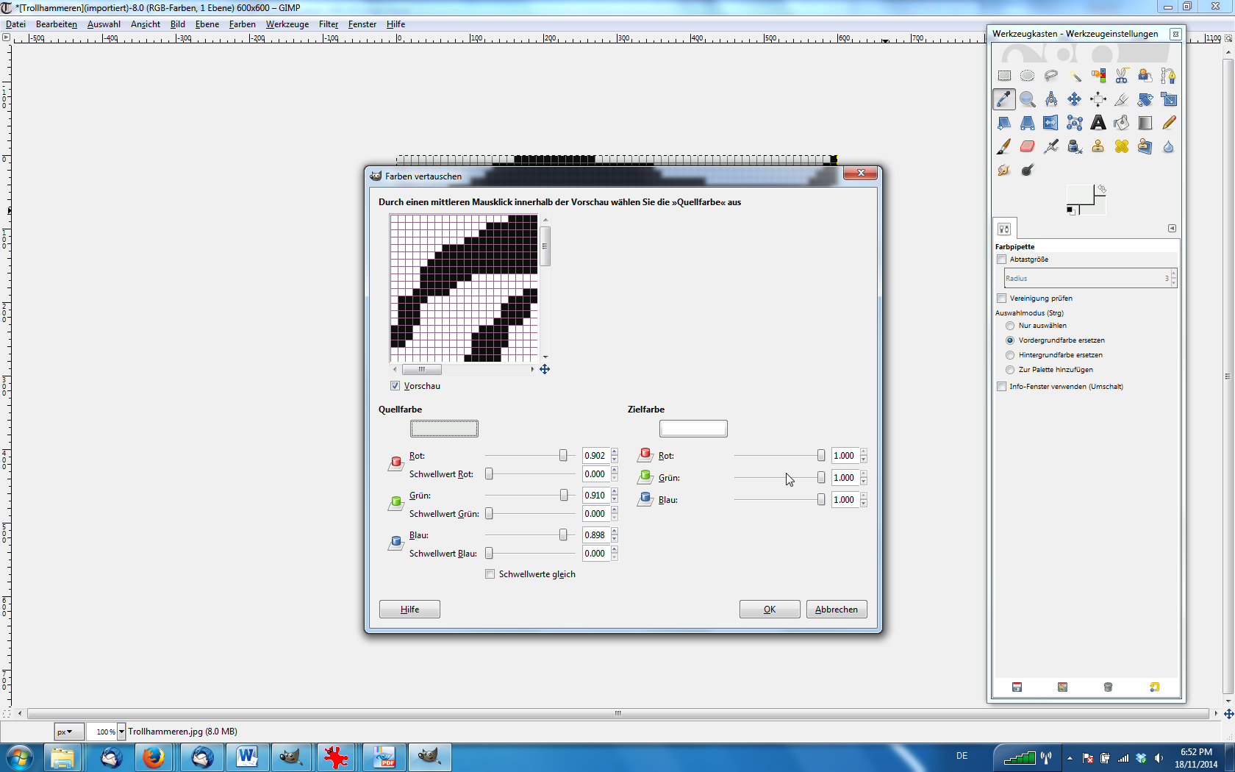Open the zoom percentage dropdown in status bar

pyautogui.click(x=121, y=732)
